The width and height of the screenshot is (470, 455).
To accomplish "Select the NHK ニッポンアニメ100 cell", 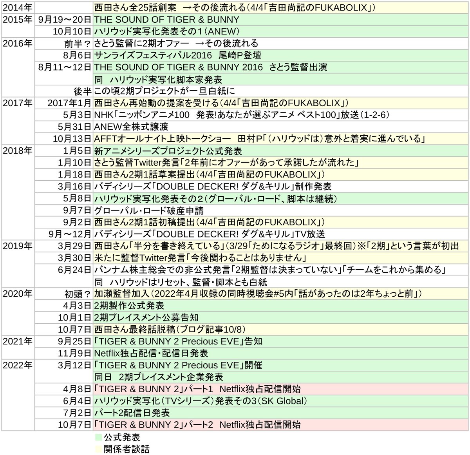I will coord(281,115).
